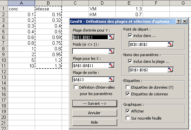This screenshot has width=191, height=130.
Task: Click range selector icon for Plage de sortie
Action: (x=111, y=80)
